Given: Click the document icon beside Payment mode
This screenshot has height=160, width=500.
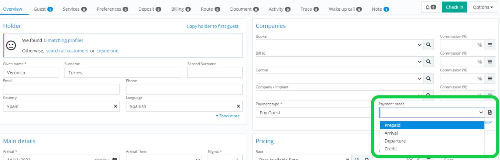Looking at the screenshot, I should click(x=490, y=113).
